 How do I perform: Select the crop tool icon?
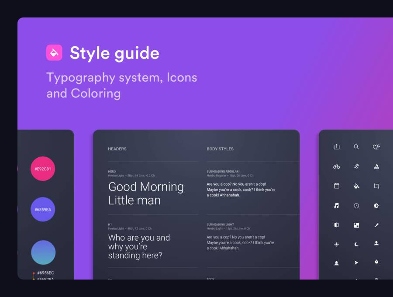click(376, 186)
